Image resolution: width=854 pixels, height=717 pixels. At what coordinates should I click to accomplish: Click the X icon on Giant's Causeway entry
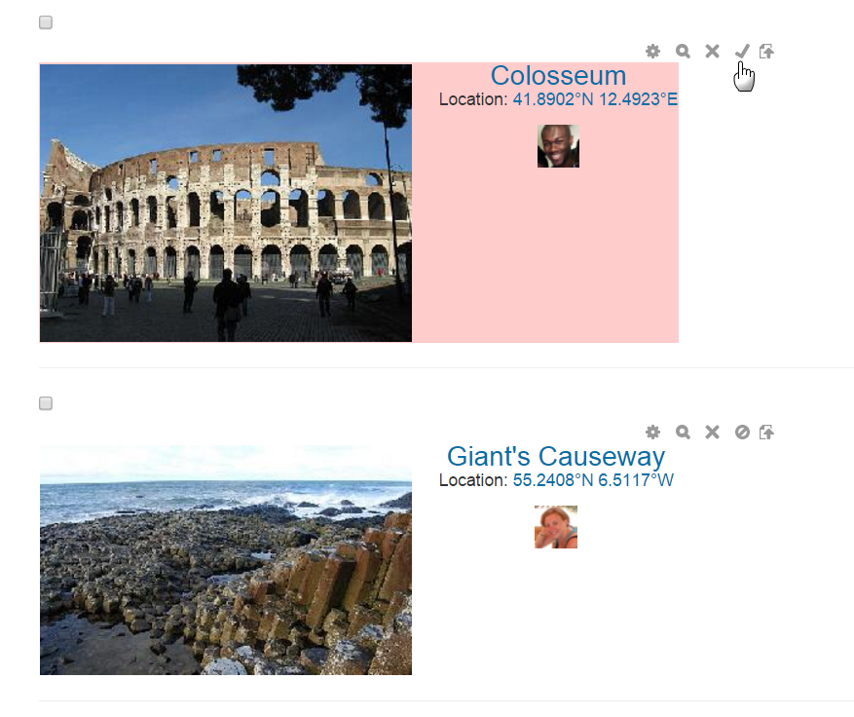712,433
